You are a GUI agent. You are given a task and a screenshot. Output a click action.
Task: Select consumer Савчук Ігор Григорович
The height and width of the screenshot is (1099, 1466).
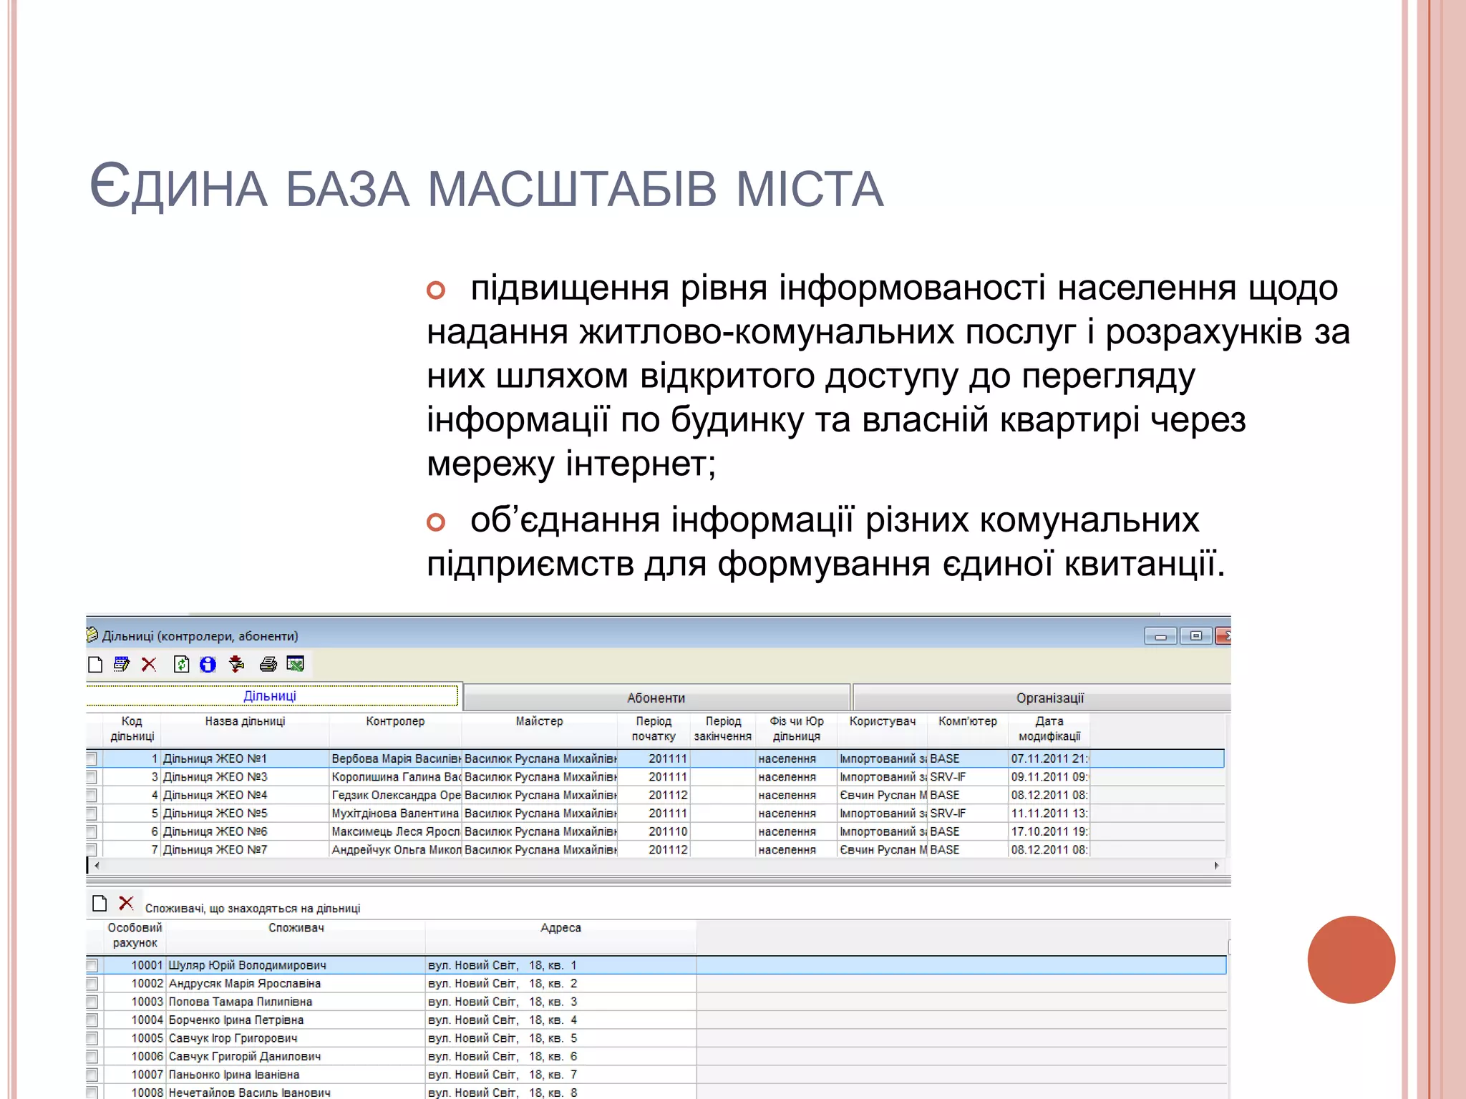[x=296, y=1038]
